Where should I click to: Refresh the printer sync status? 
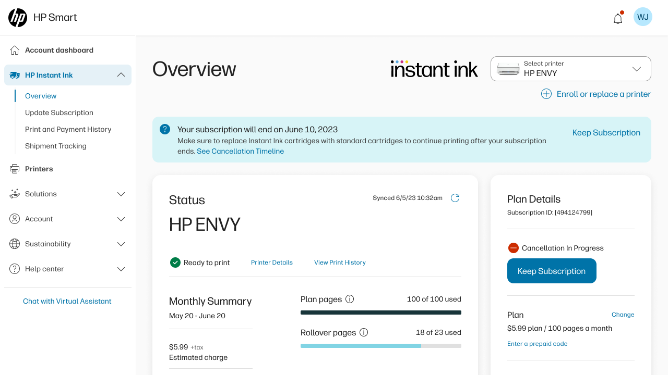[x=455, y=198]
